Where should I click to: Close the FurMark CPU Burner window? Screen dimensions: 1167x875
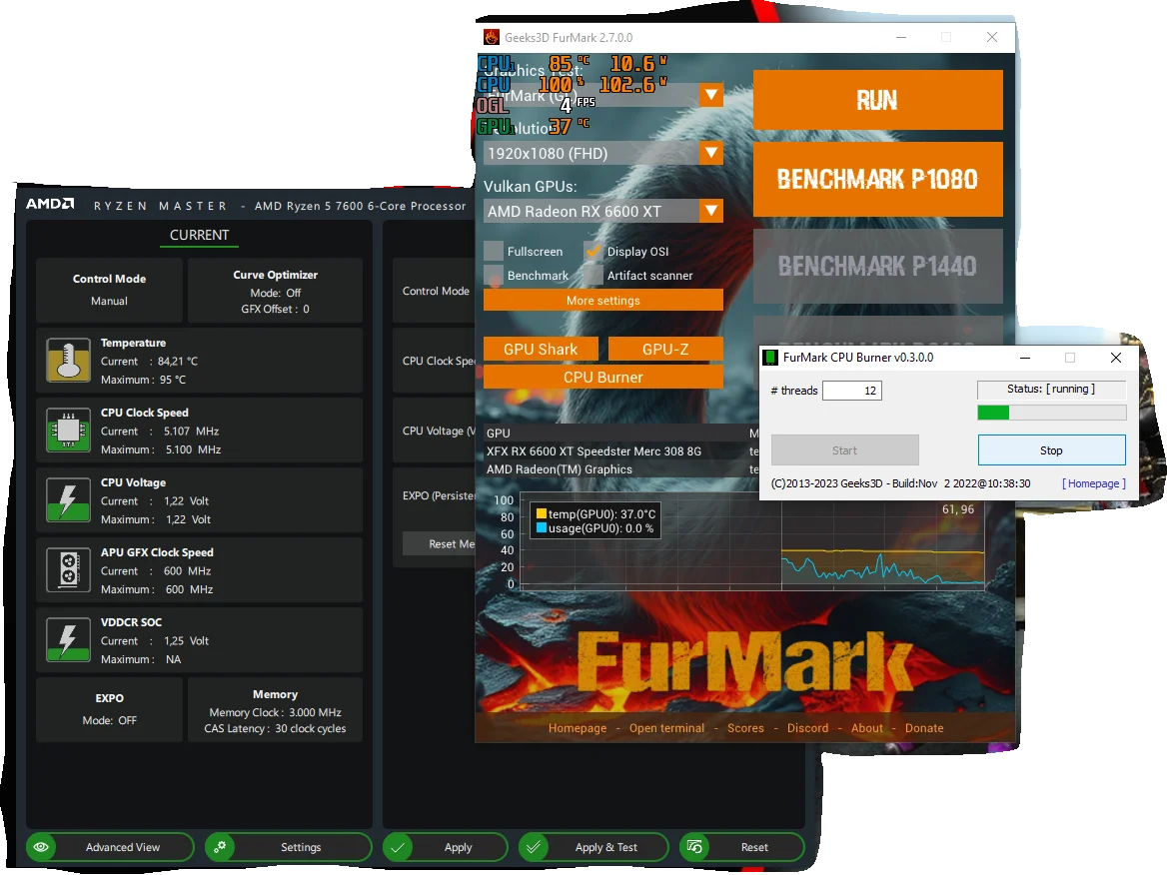[x=1116, y=358]
